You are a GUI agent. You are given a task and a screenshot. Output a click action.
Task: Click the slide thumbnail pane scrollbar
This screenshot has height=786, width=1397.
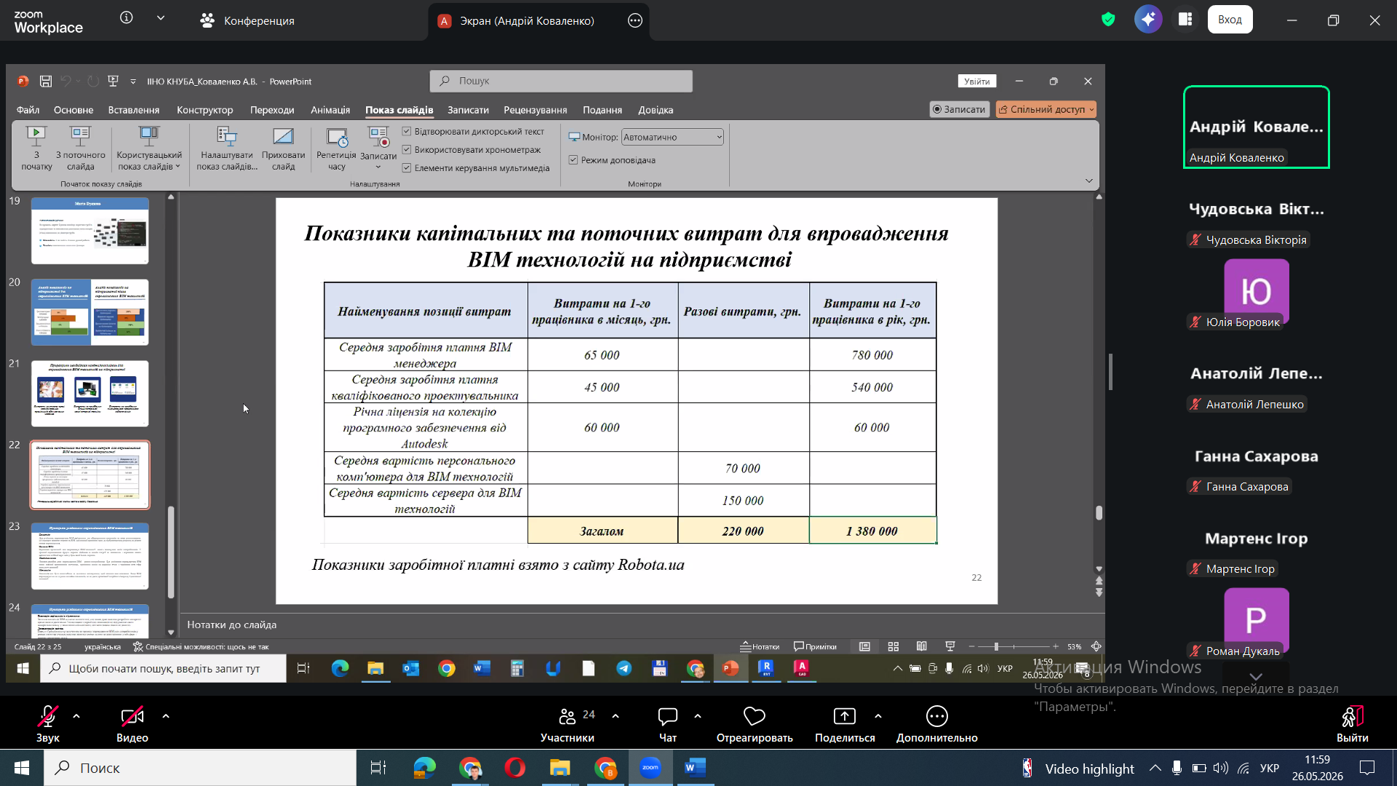[171, 553]
